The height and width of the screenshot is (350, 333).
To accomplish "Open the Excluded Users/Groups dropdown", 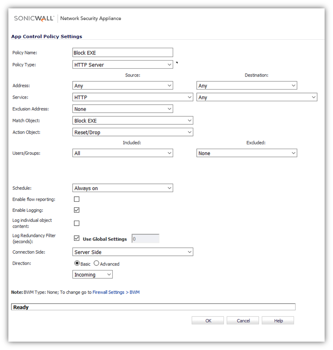I will [x=247, y=154].
